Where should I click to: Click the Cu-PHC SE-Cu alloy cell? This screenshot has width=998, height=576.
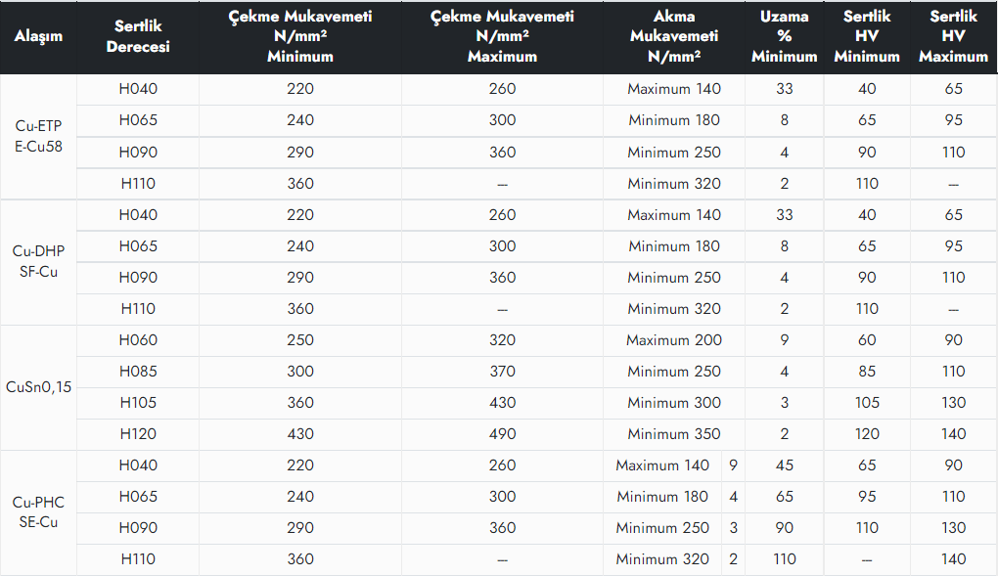pyautogui.click(x=38, y=512)
